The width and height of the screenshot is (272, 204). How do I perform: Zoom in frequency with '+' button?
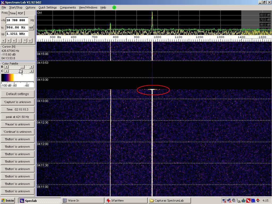[14, 41]
